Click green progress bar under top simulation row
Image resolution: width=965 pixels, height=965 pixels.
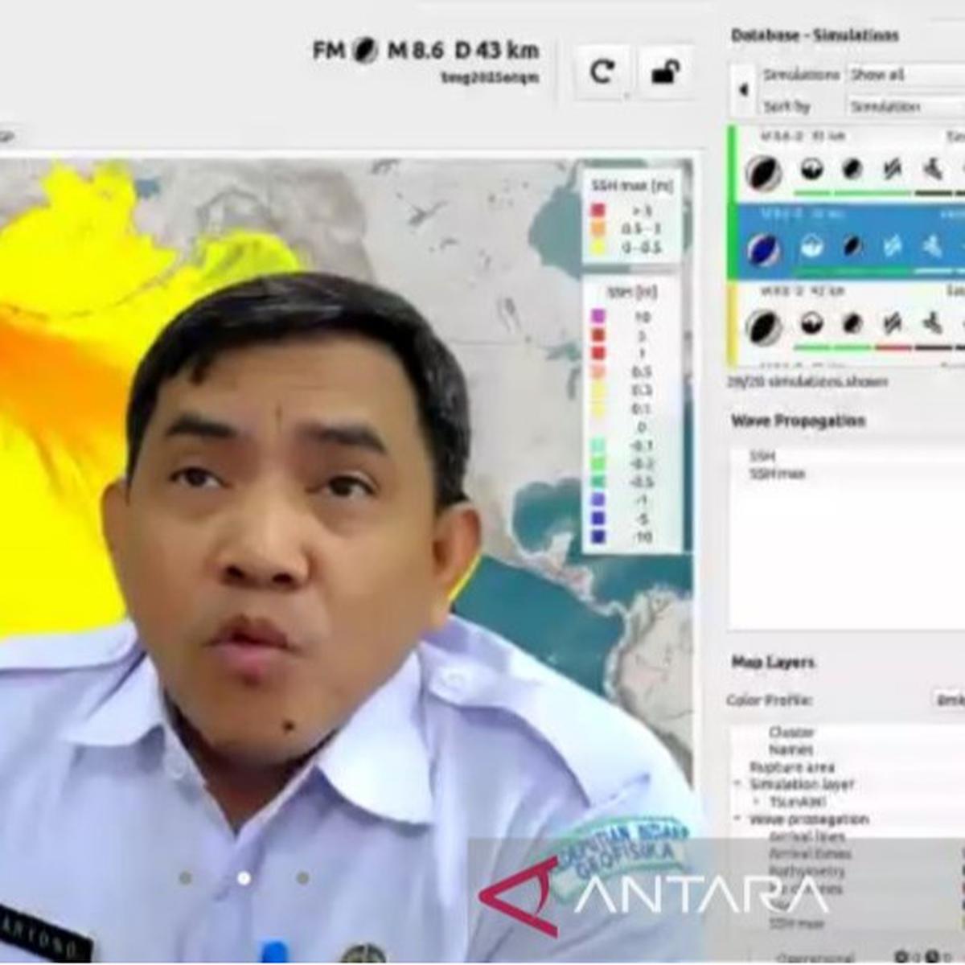[852, 193]
